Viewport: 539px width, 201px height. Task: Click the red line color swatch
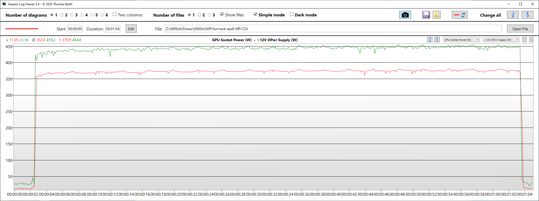pos(22,29)
